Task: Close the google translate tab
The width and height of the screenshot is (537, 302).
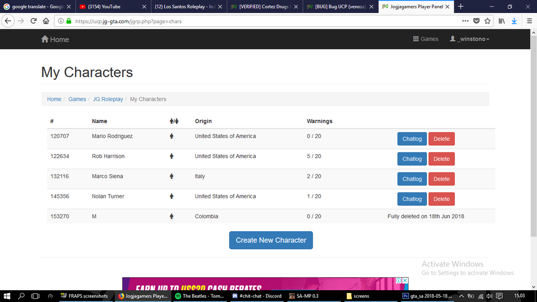Action: pos(69,7)
